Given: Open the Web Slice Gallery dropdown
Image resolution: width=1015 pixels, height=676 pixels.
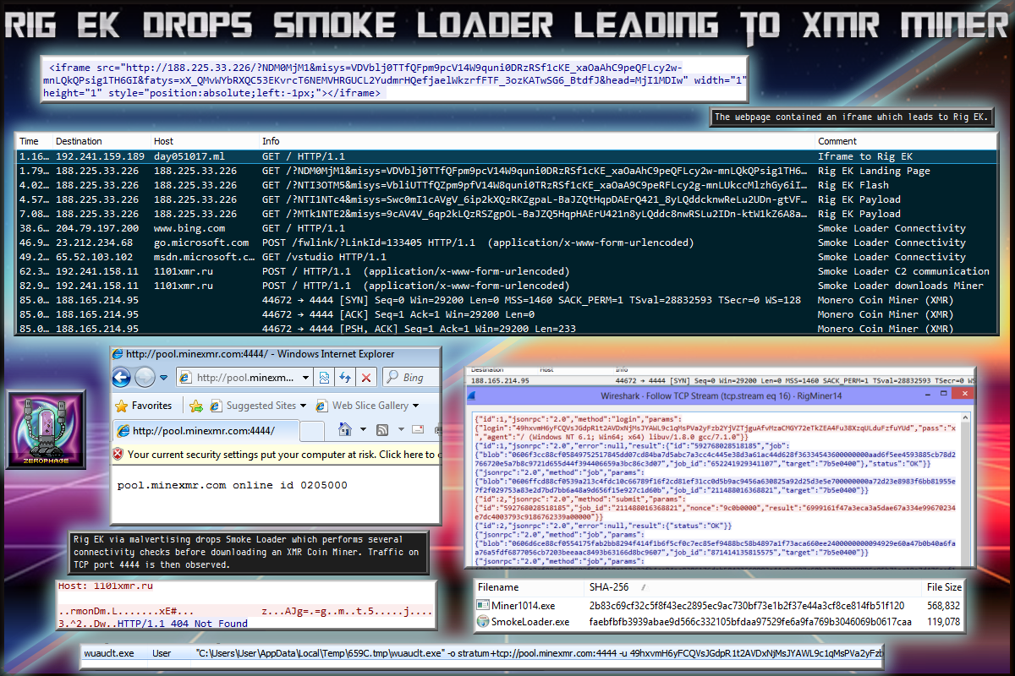Looking at the screenshot, I should [414, 406].
